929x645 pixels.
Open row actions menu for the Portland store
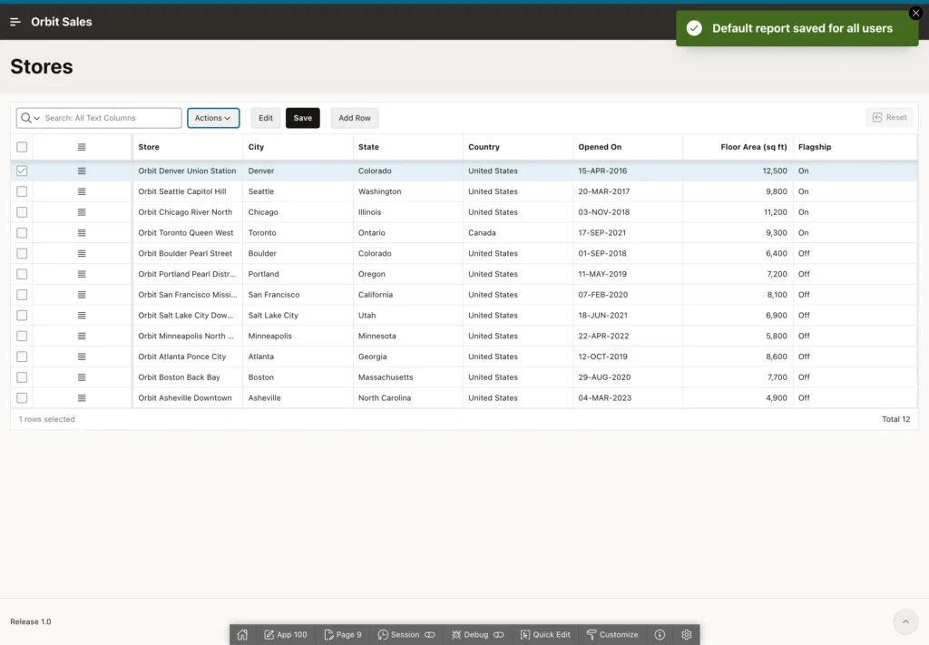[82, 274]
